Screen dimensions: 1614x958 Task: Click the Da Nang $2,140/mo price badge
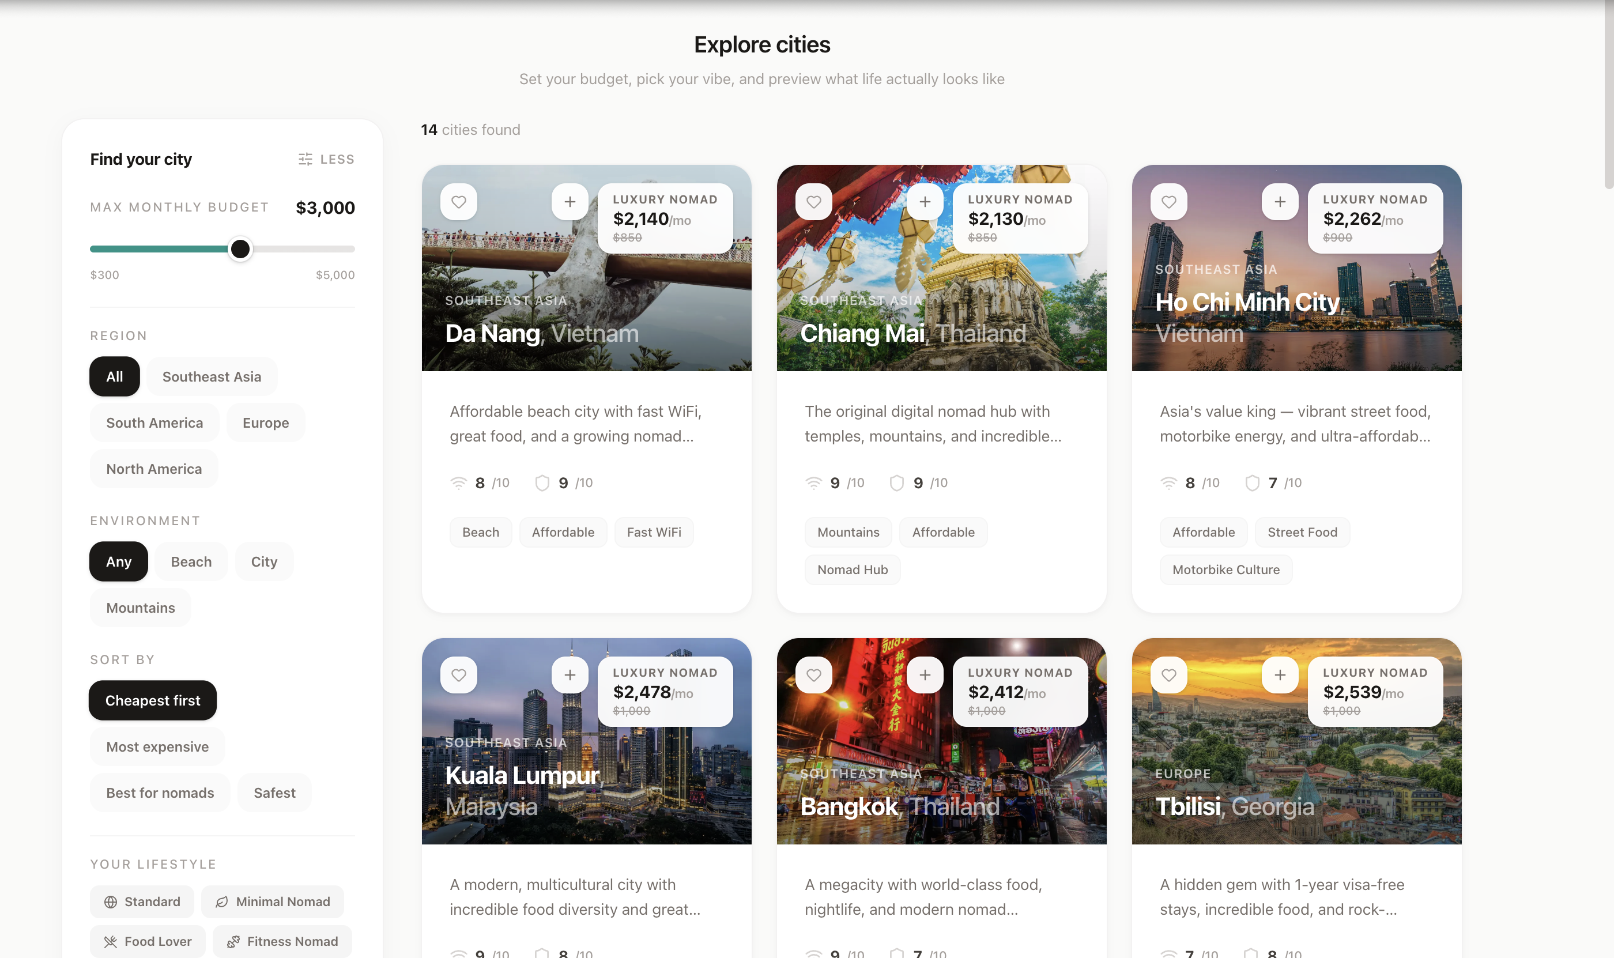tap(665, 218)
